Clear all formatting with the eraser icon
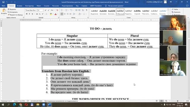 tap(57, 10)
